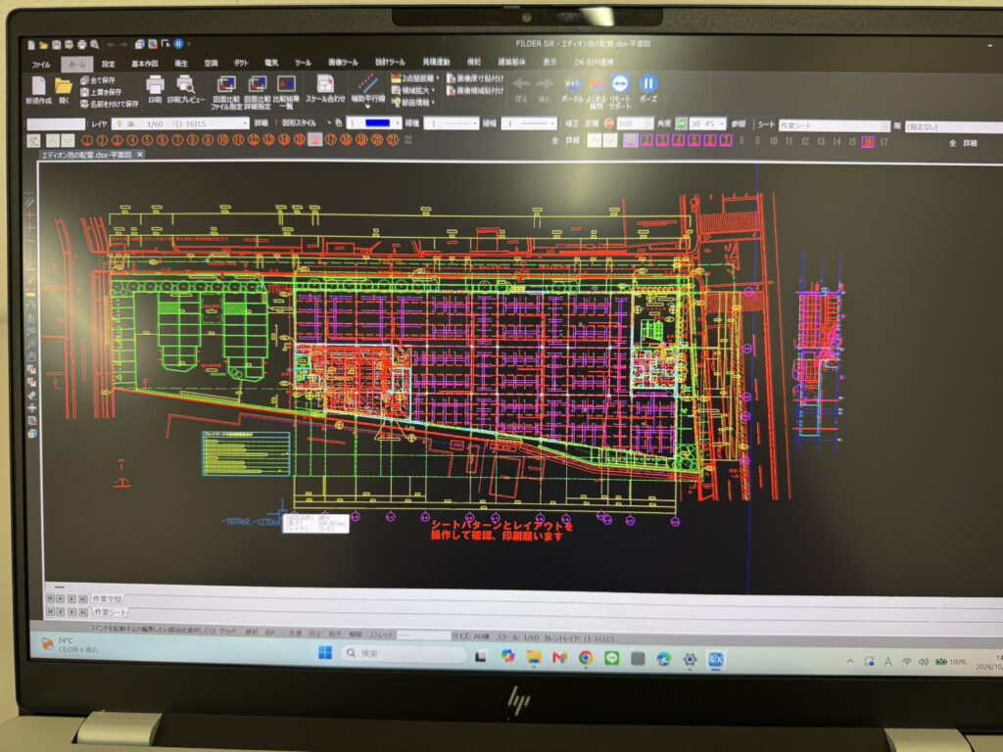Open Chrome from the taskbar
This screenshot has height=752, width=1003.
(x=586, y=658)
